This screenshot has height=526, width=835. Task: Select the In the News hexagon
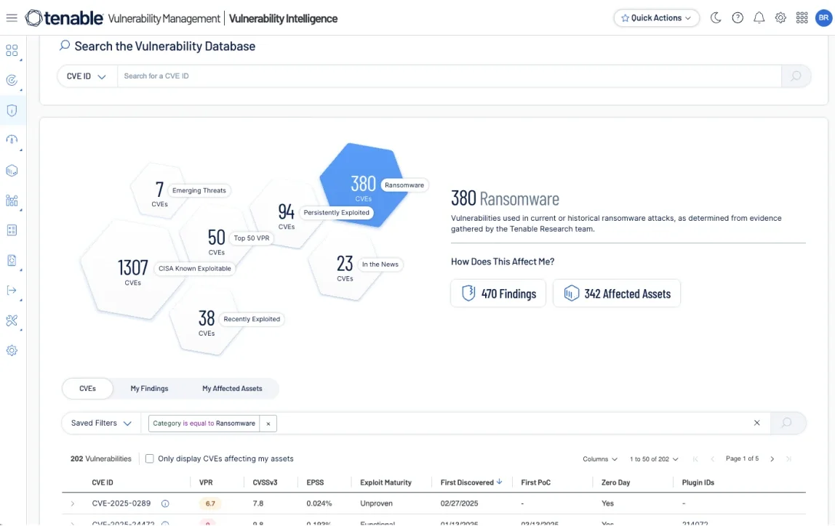tap(345, 267)
